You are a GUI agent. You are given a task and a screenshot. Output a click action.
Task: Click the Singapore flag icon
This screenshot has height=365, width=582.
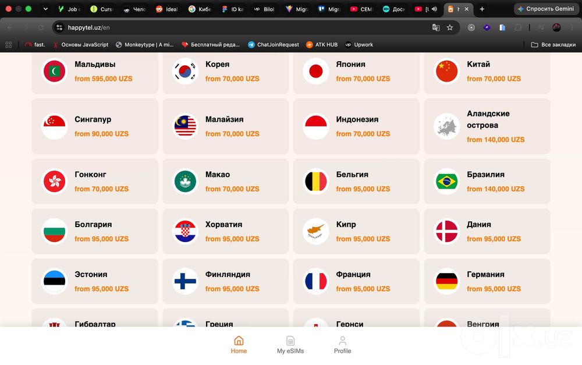point(55,126)
